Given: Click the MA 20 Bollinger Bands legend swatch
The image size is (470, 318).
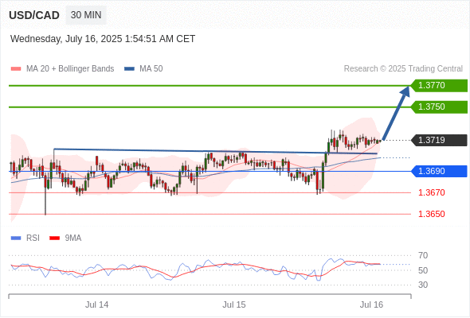Looking at the screenshot, I should tap(16, 69).
